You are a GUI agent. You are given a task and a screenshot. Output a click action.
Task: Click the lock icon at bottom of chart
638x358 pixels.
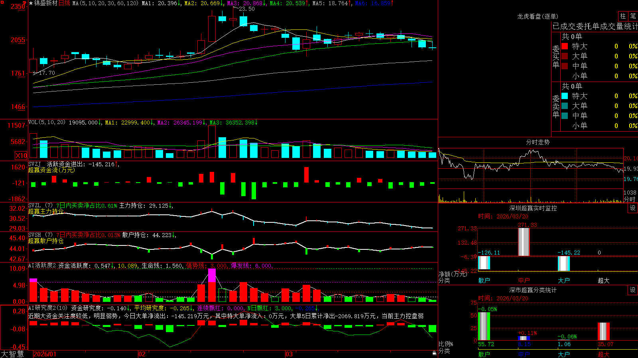(x=434, y=353)
